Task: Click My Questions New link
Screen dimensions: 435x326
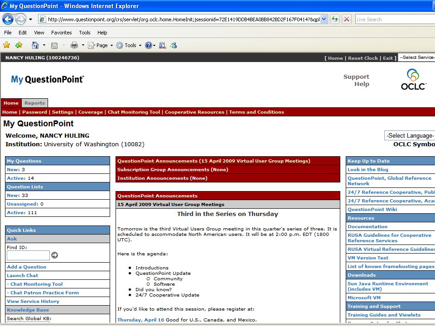Action: 13,170
